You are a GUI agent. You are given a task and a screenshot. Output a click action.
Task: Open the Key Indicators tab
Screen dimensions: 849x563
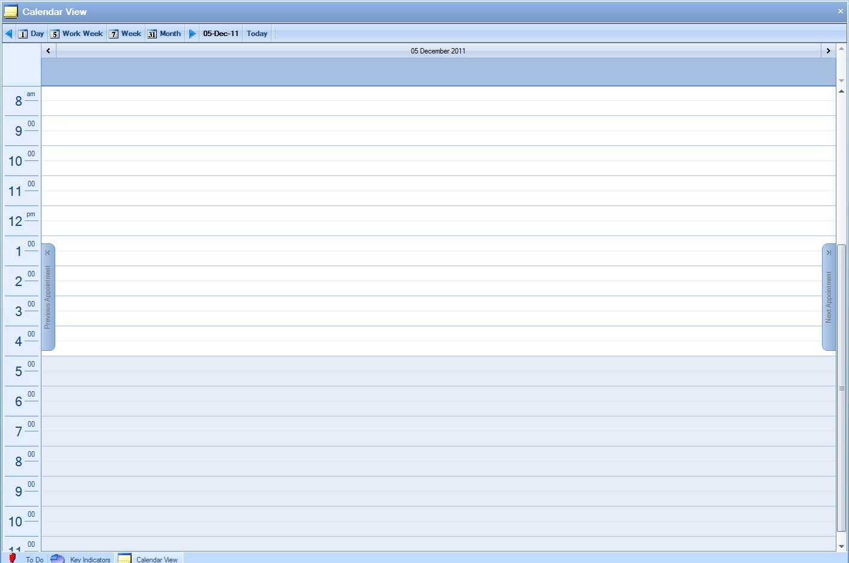click(x=82, y=559)
